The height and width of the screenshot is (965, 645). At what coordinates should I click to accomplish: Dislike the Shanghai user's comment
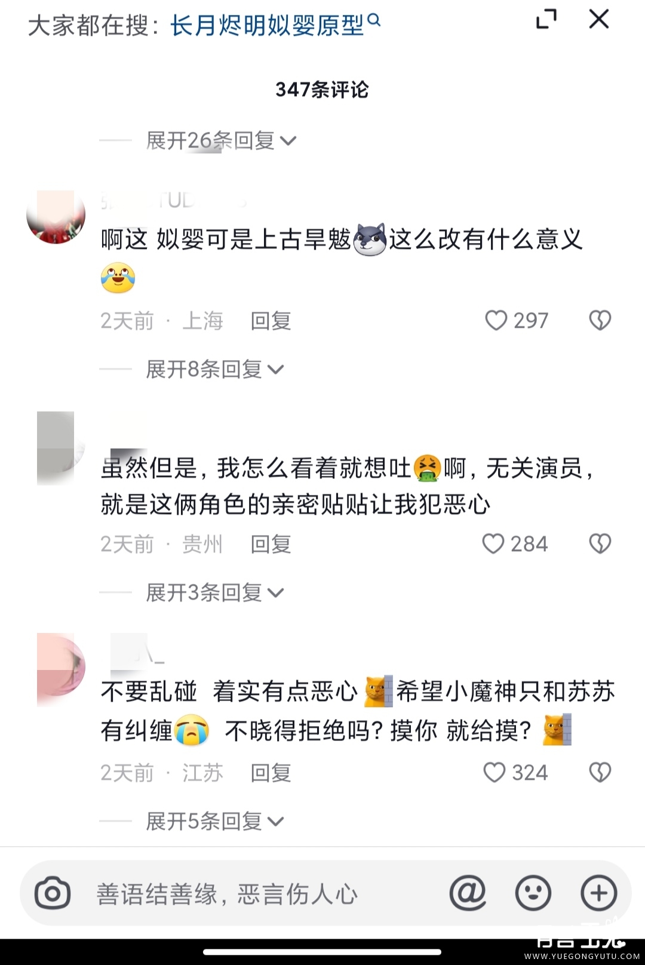(600, 321)
